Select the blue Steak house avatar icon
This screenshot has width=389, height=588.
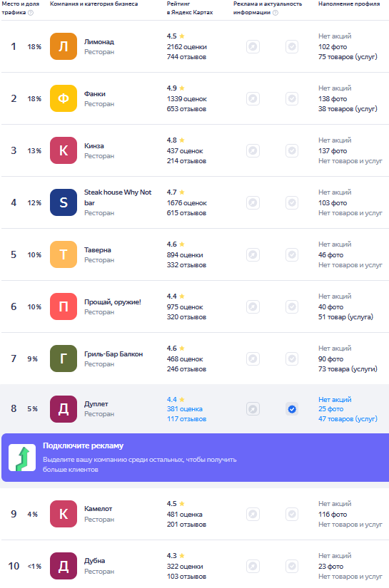(64, 202)
